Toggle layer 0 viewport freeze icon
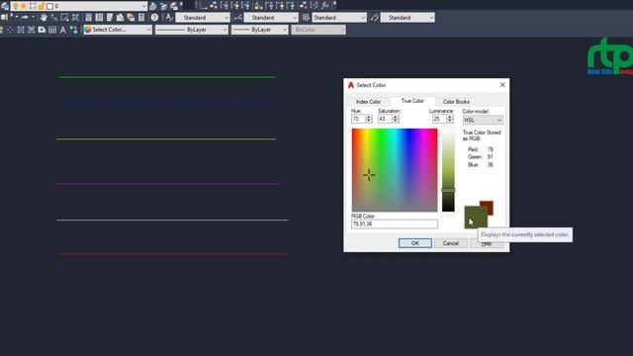The width and height of the screenshot is (633, 356). (x=33, y=6)
